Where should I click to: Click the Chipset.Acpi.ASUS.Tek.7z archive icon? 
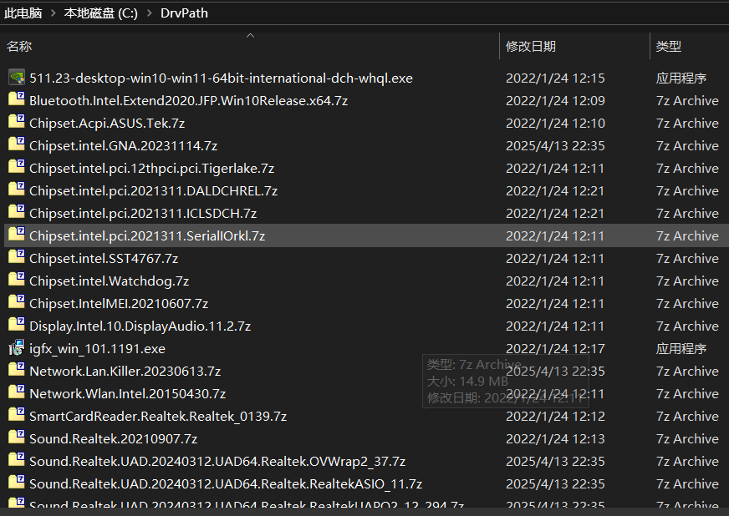tap(16, 123)
